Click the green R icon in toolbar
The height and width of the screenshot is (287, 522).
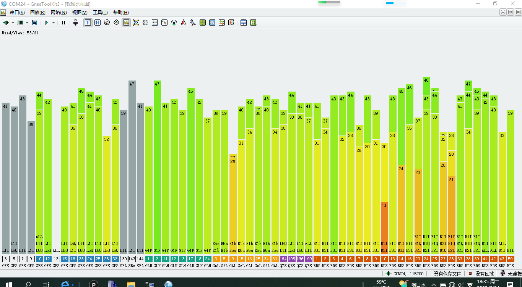253,23
